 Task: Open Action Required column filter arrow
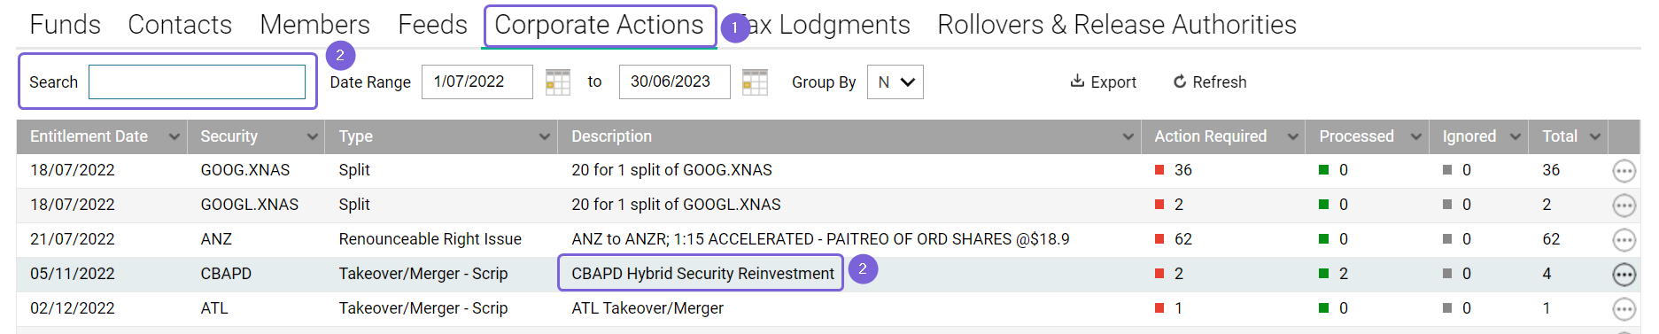click(1293, 136)
